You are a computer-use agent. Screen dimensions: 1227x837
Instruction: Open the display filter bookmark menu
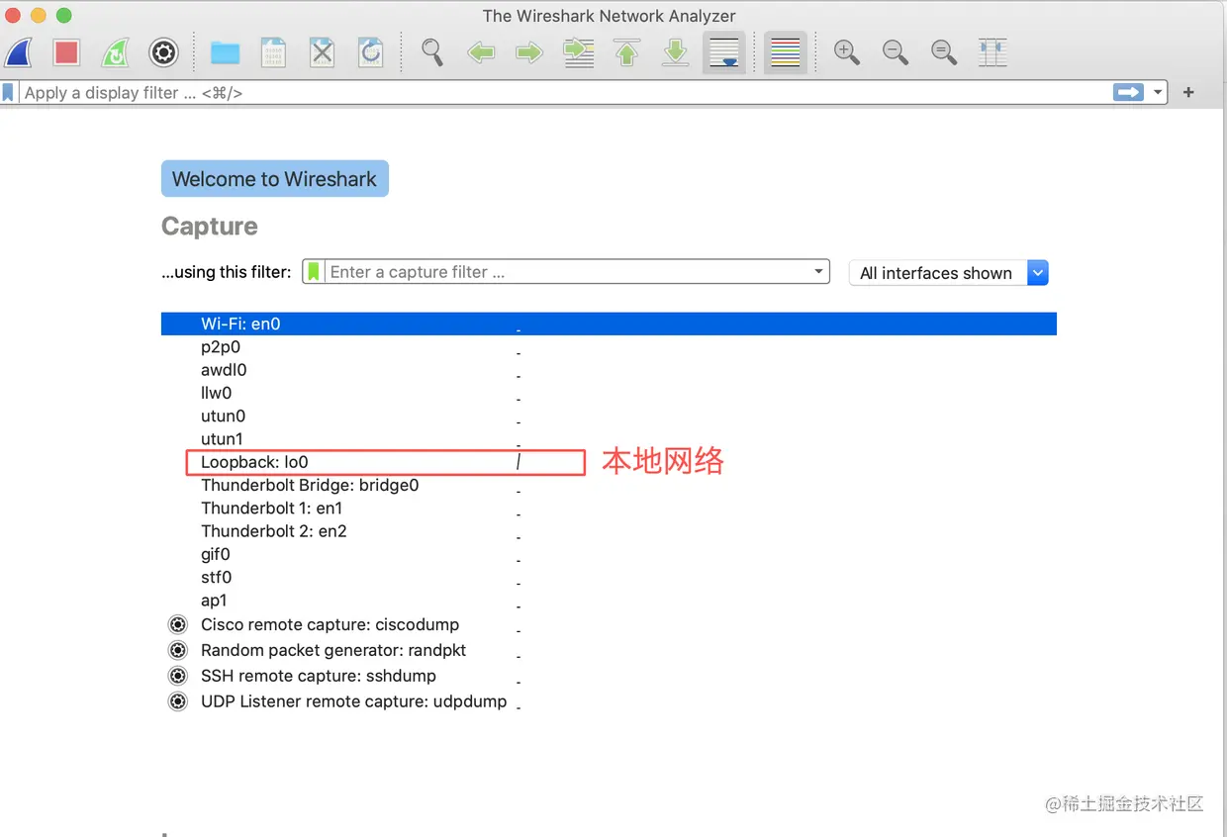pyautogui.click(x=9, y=93)
